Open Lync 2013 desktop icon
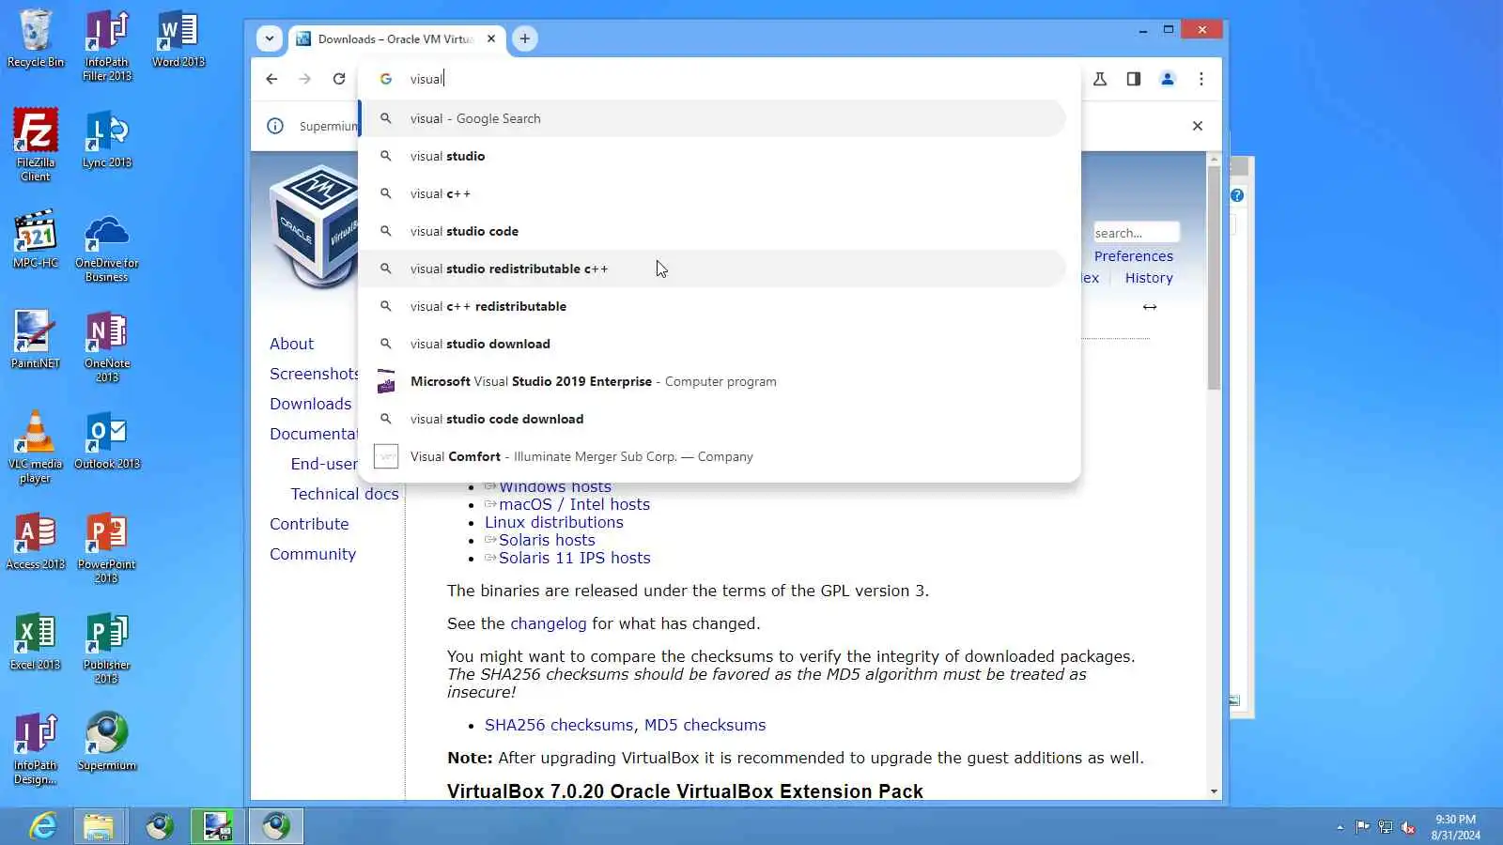 pyautogui.click(x=107, y=139)
